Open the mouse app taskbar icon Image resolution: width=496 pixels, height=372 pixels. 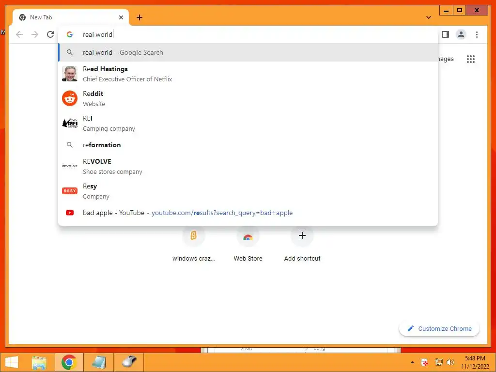pos(129,362)
